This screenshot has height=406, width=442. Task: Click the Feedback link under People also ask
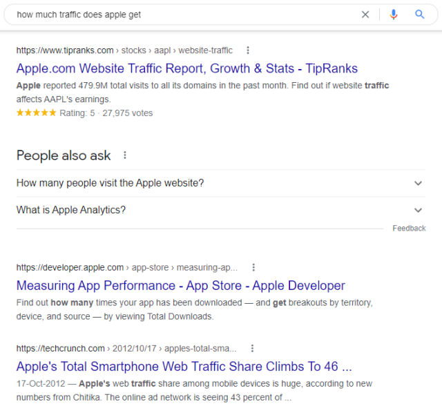point(409,229)
